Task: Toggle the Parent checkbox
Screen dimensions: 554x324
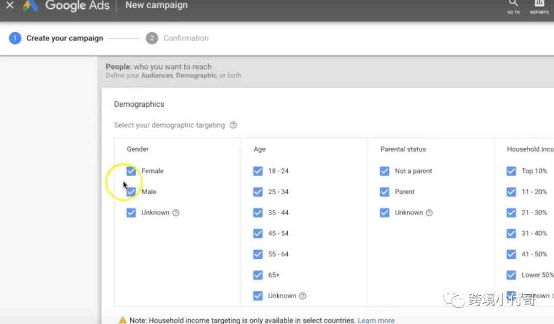Action: [384, 192]
